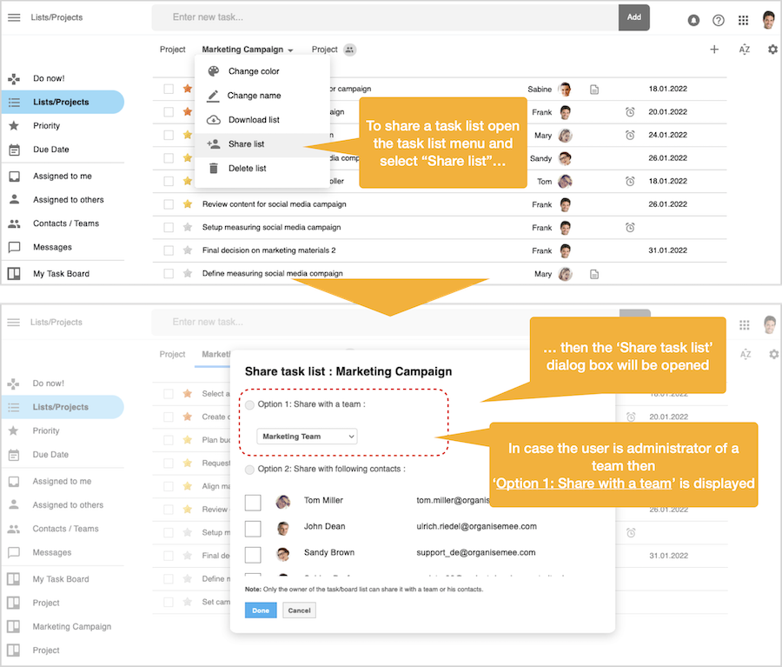
Task: Select Option 2: Share with following contacts
Action: click(x=250, y=470)
